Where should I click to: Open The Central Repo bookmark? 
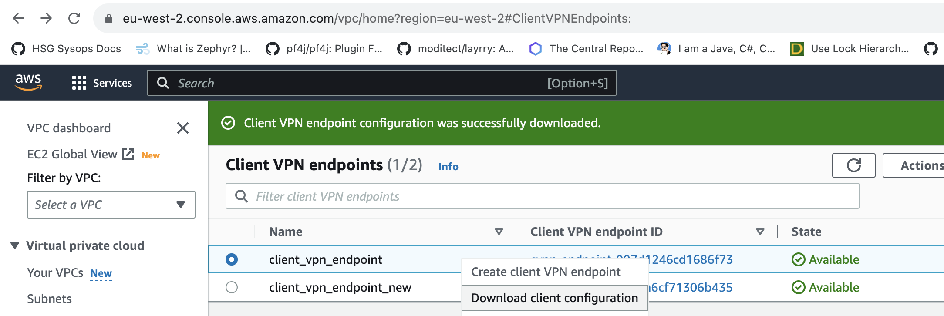(x=586, y=49)
